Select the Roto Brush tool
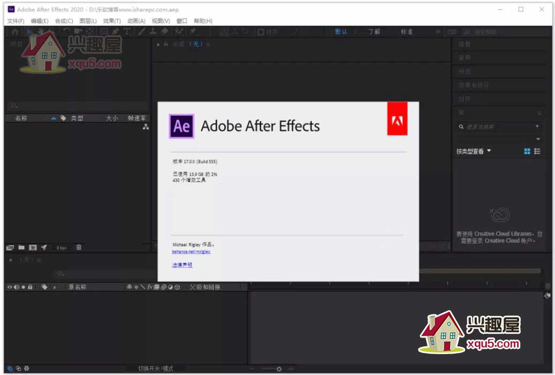 [179, 32]
